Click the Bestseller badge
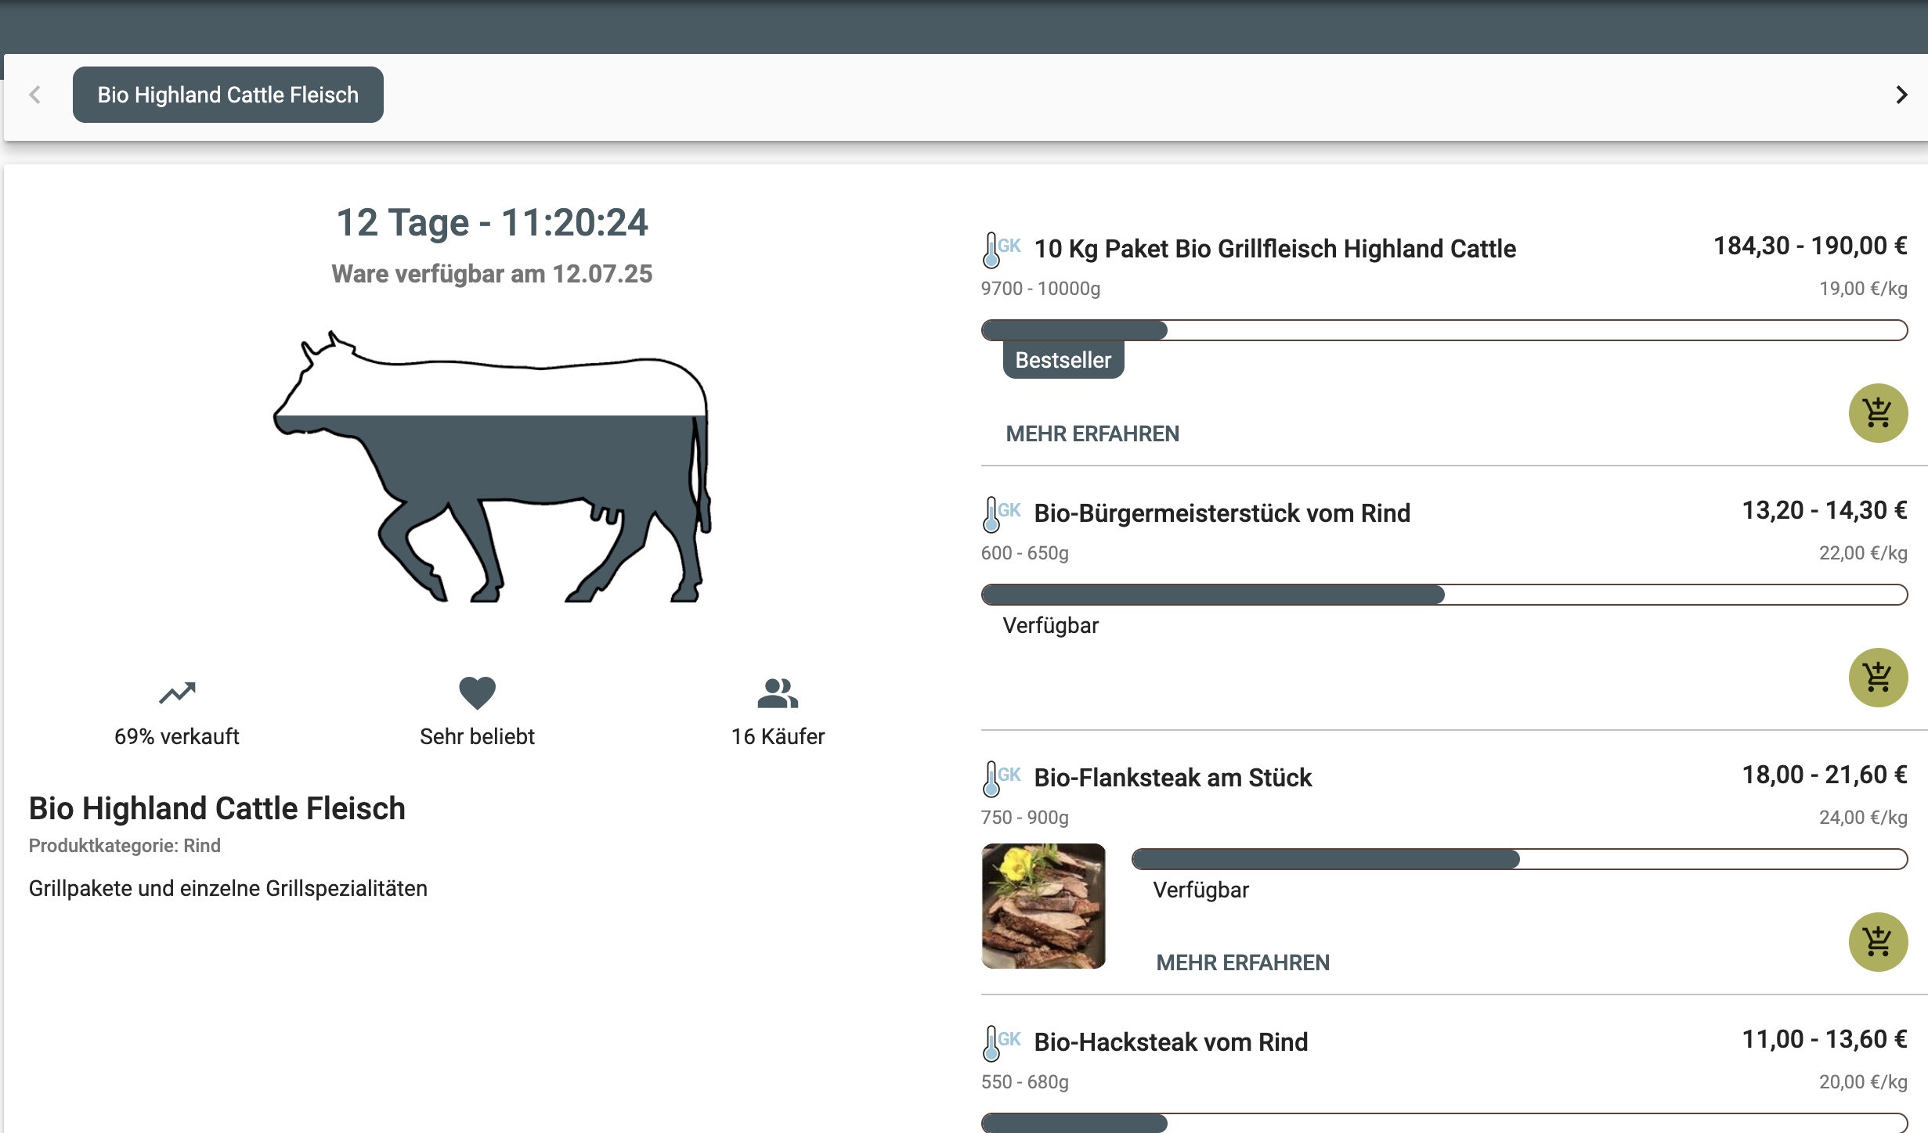This screenshot has height=1133, width=1928. 1063,360
